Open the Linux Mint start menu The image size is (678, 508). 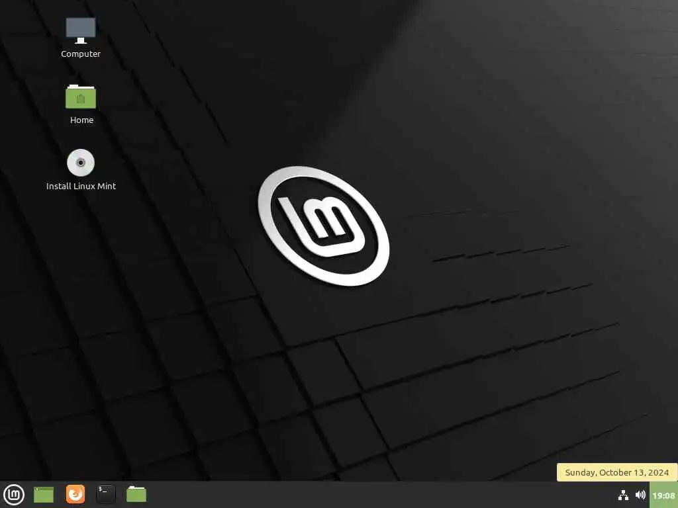point(14,495)
